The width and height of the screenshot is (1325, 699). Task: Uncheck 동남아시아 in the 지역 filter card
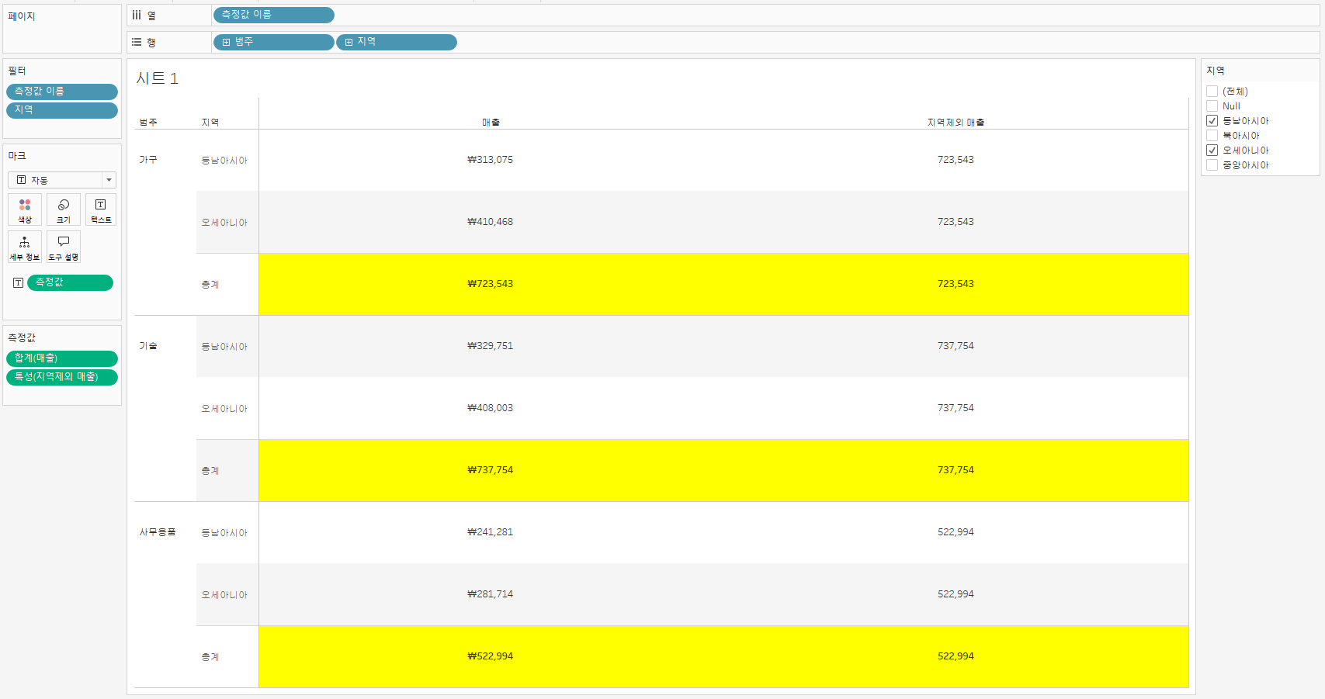[1212, 121]
